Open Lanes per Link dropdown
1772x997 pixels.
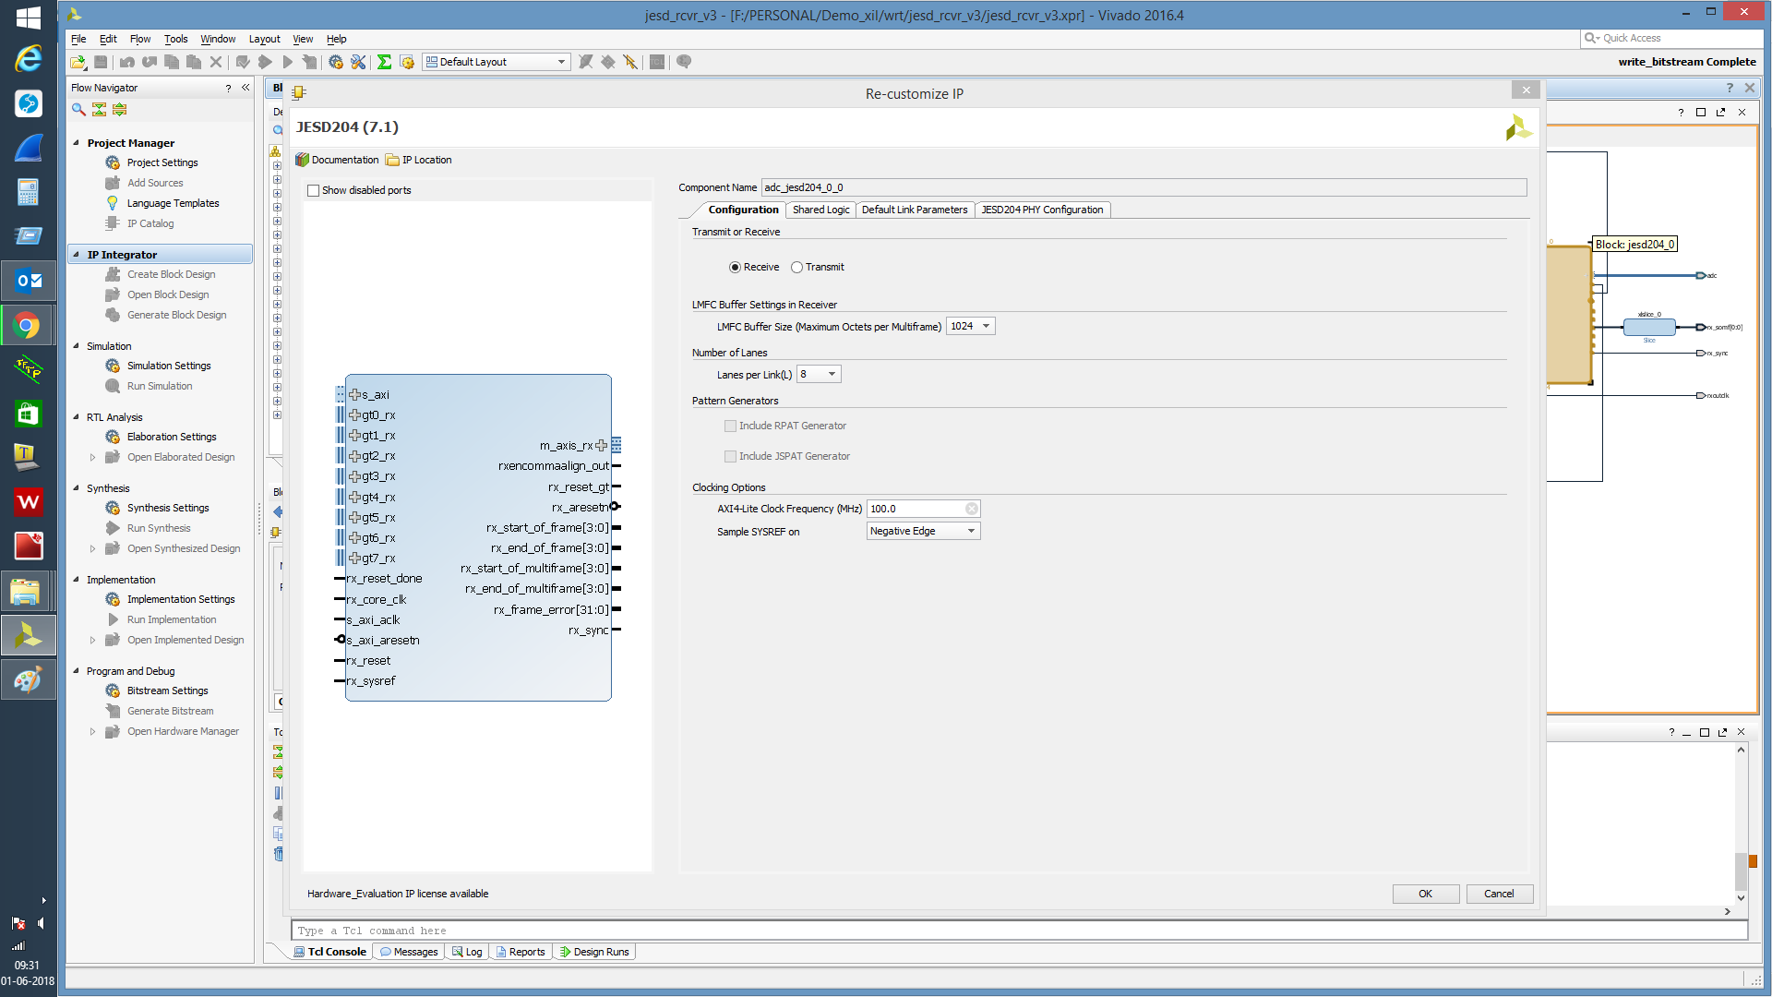[819, 374]
